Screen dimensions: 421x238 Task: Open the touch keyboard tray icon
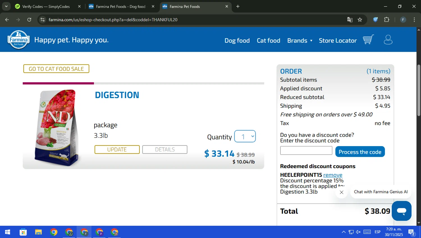pos(367,232)
